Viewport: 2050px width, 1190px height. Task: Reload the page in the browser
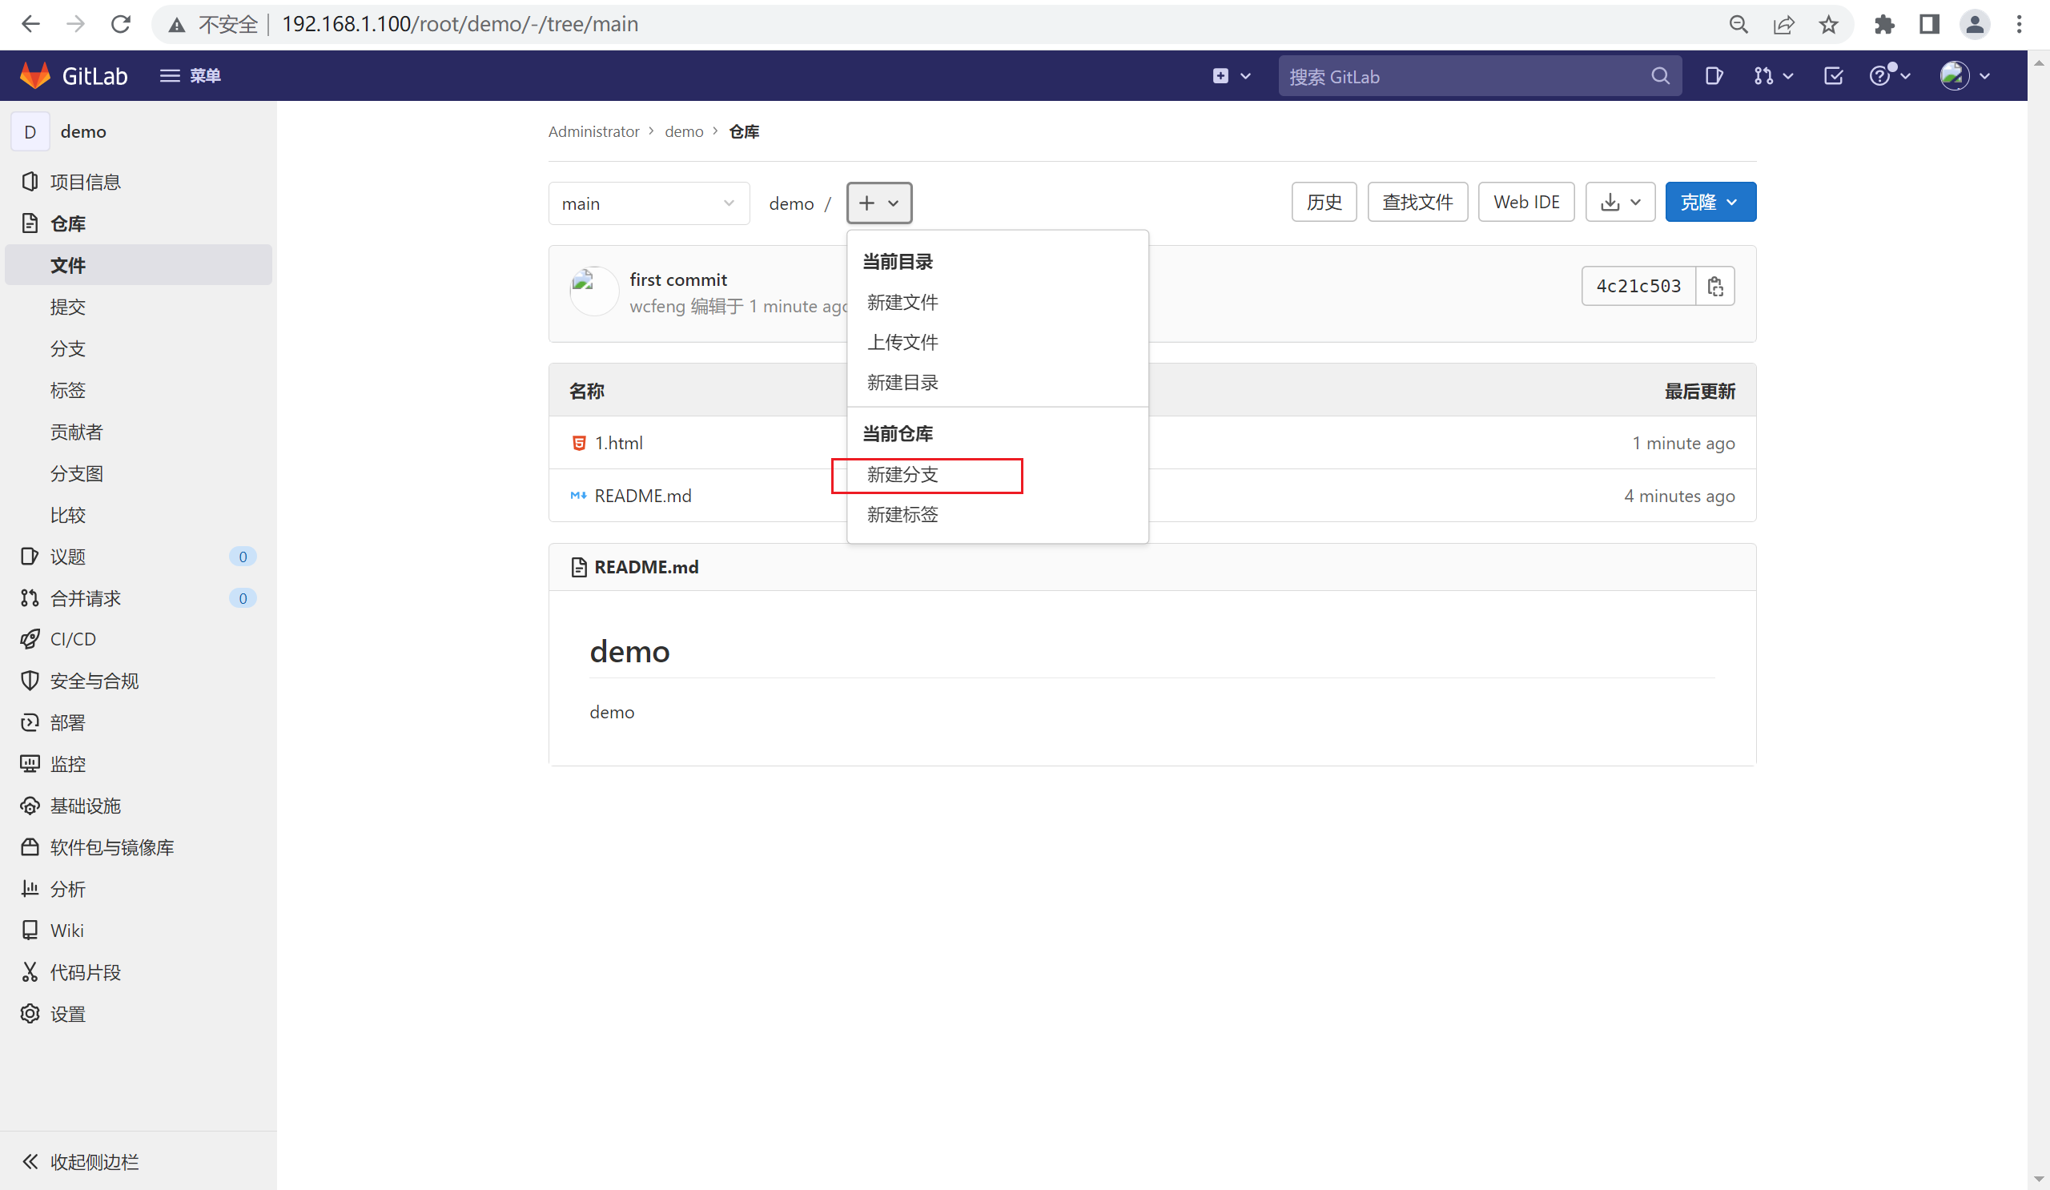tap(120, 24)
